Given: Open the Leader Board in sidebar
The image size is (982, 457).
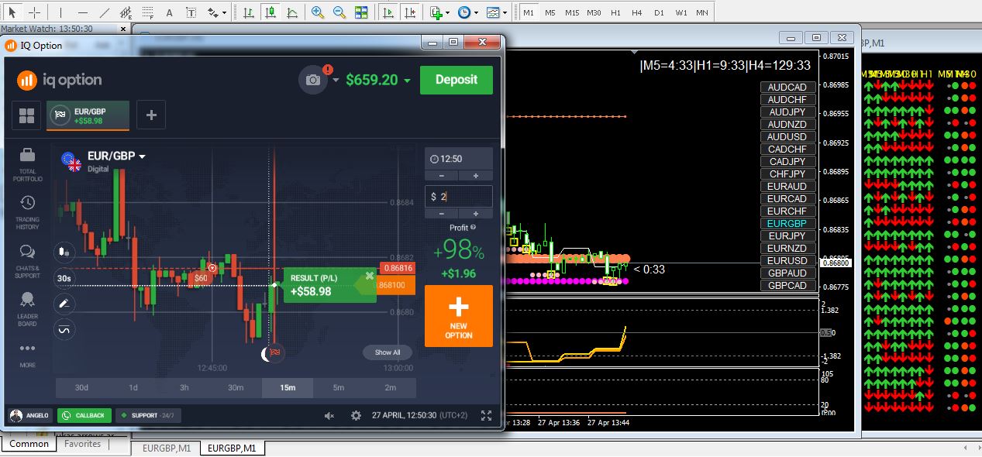Looking at the screenshot, I should 27,308.
